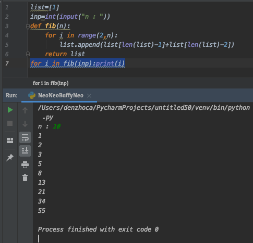Click the '.py' console line
The width and height of the screenshot is (253, 243).
(x=48, y=118)
